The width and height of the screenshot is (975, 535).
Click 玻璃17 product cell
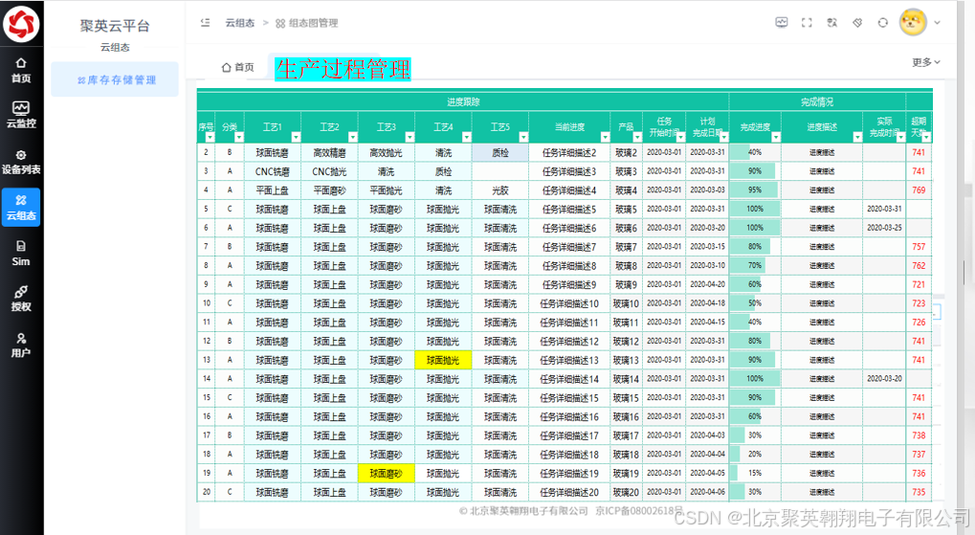626,435
